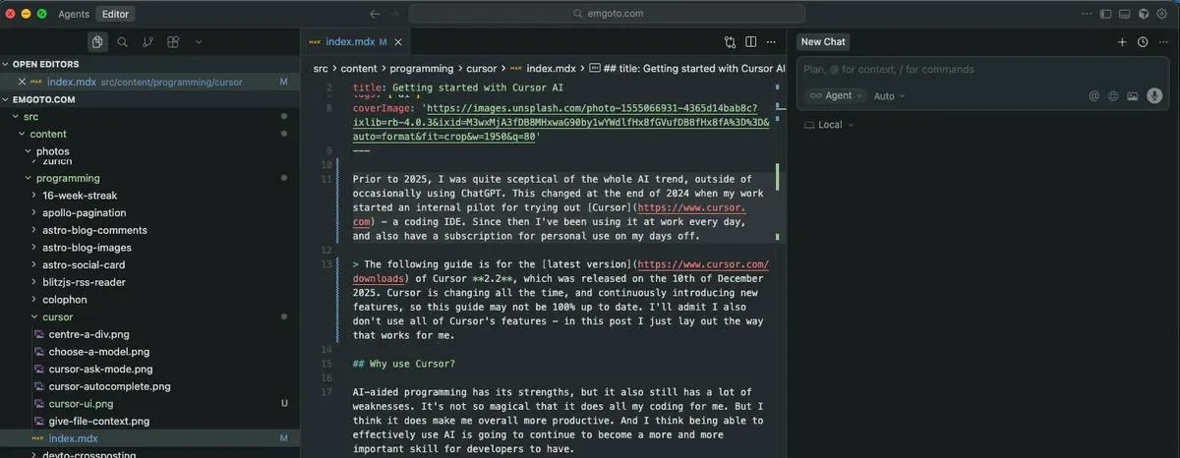Open the Explorer view icon
Image resolution: width=1180 pixels, height=458 pixels.
pos(96,42)
